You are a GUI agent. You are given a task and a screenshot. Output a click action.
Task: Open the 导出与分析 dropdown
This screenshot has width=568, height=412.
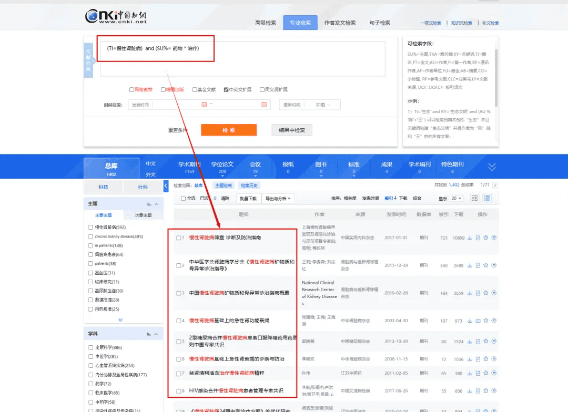point(279,199)
